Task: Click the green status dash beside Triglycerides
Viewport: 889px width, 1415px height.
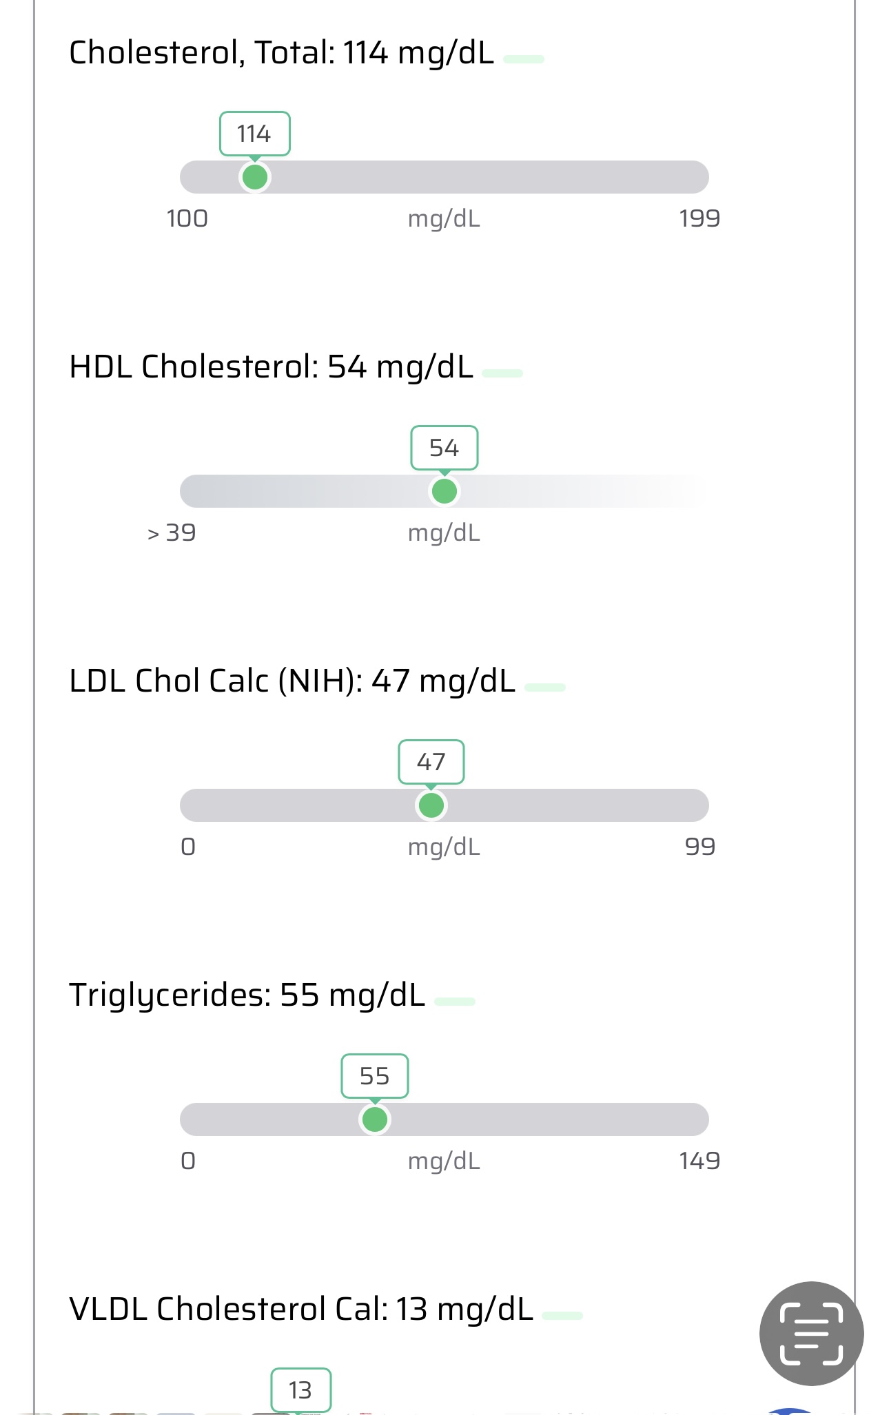Action: 455,1002
